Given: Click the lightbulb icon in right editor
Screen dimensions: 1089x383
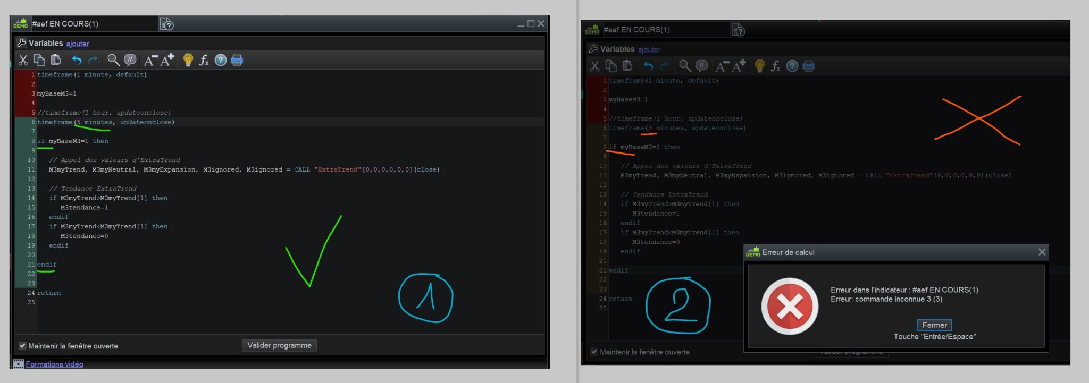Looking at the screenshot, I should pos(759,66).
